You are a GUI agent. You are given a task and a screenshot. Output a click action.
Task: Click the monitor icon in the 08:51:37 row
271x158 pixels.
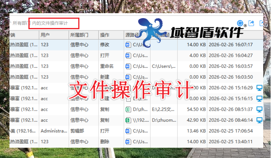tap(259, 109)
